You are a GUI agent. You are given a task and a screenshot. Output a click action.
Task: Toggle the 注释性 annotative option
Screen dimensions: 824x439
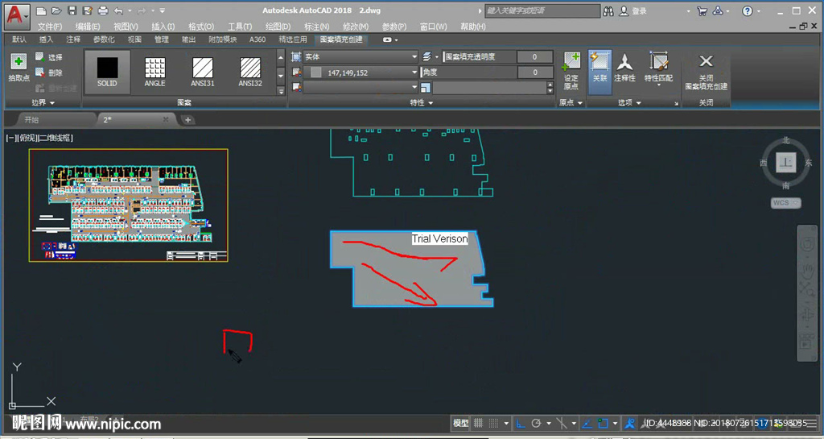(x=624, y=68)
